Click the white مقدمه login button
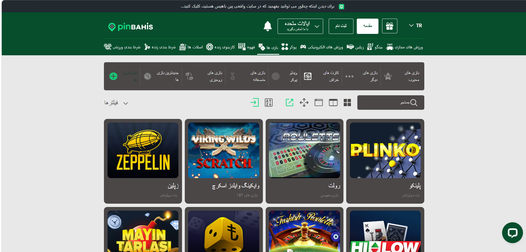The image size is (526, 252). [x=368, y=26]
